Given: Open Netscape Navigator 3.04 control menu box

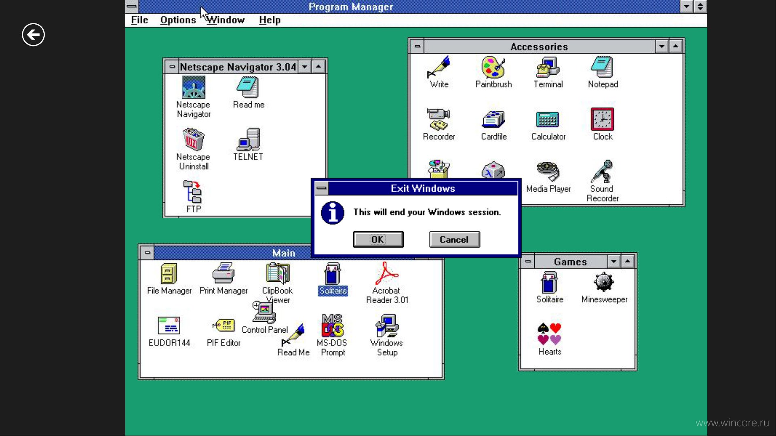Looking at the screenshot, I should (172, 67).
